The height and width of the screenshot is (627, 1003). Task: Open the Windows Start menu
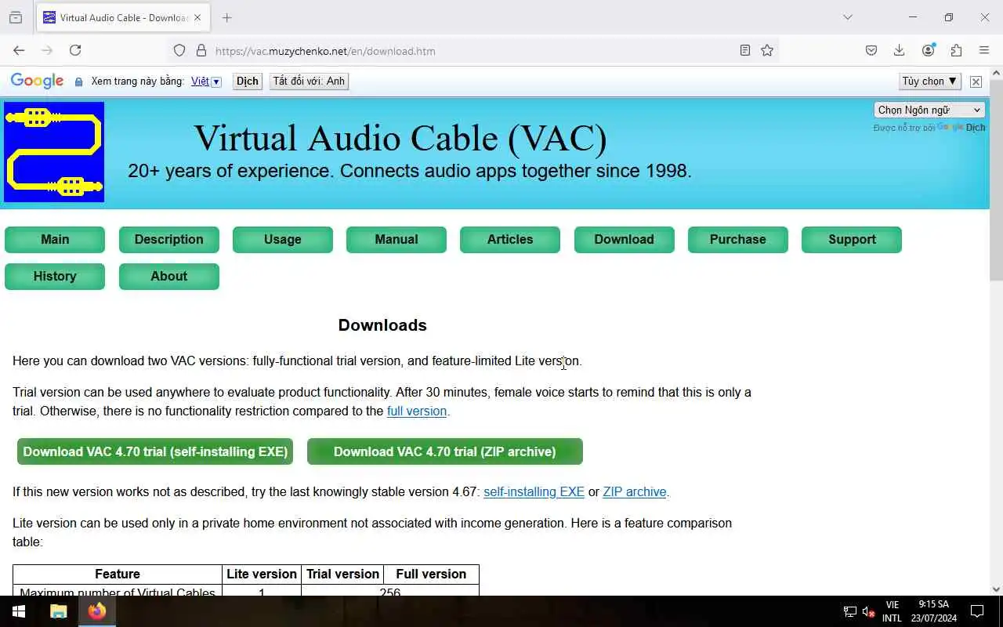[19, 611]
